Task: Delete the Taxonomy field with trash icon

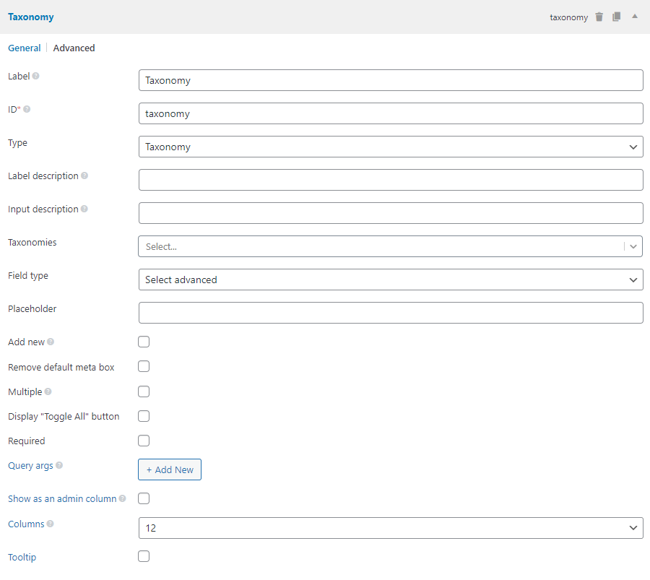Action: (x=599, y=17)
